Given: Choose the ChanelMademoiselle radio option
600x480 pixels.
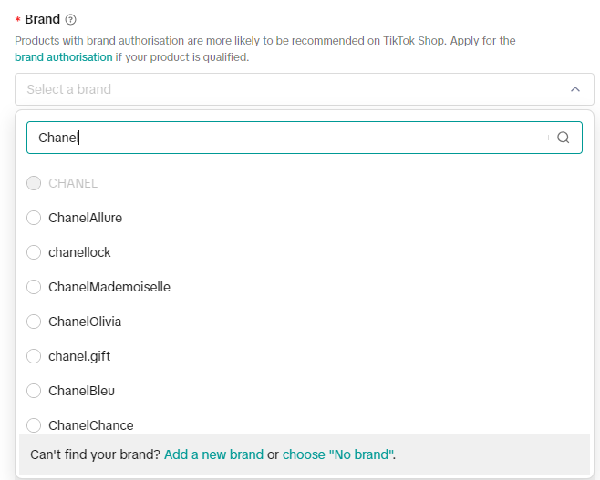Looking at the screenshot, I should [x=34, y=287].
